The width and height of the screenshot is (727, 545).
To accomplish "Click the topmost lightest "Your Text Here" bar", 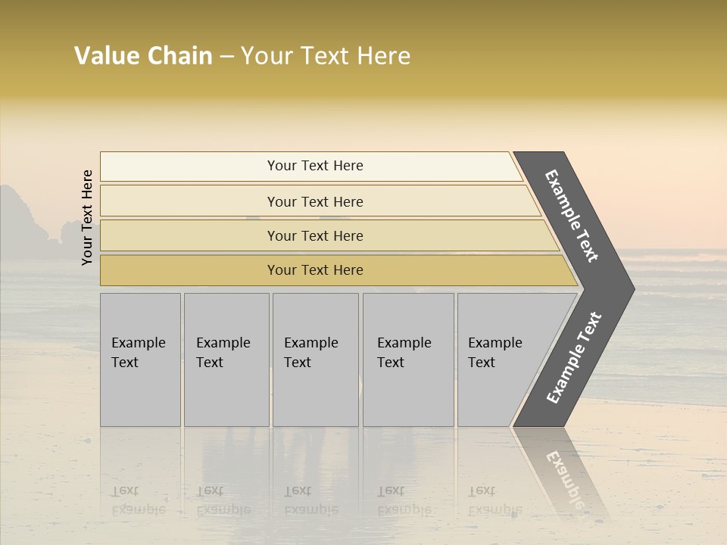I will pos(314,166).
